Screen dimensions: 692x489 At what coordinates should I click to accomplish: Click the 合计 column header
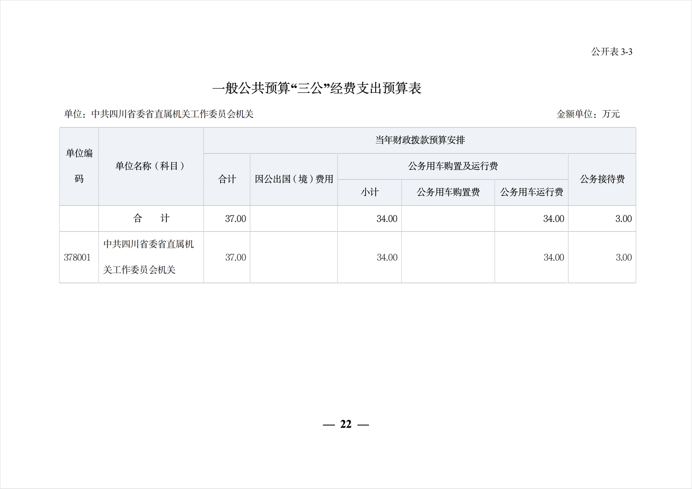pyautogui.click(x=227, y=179)
